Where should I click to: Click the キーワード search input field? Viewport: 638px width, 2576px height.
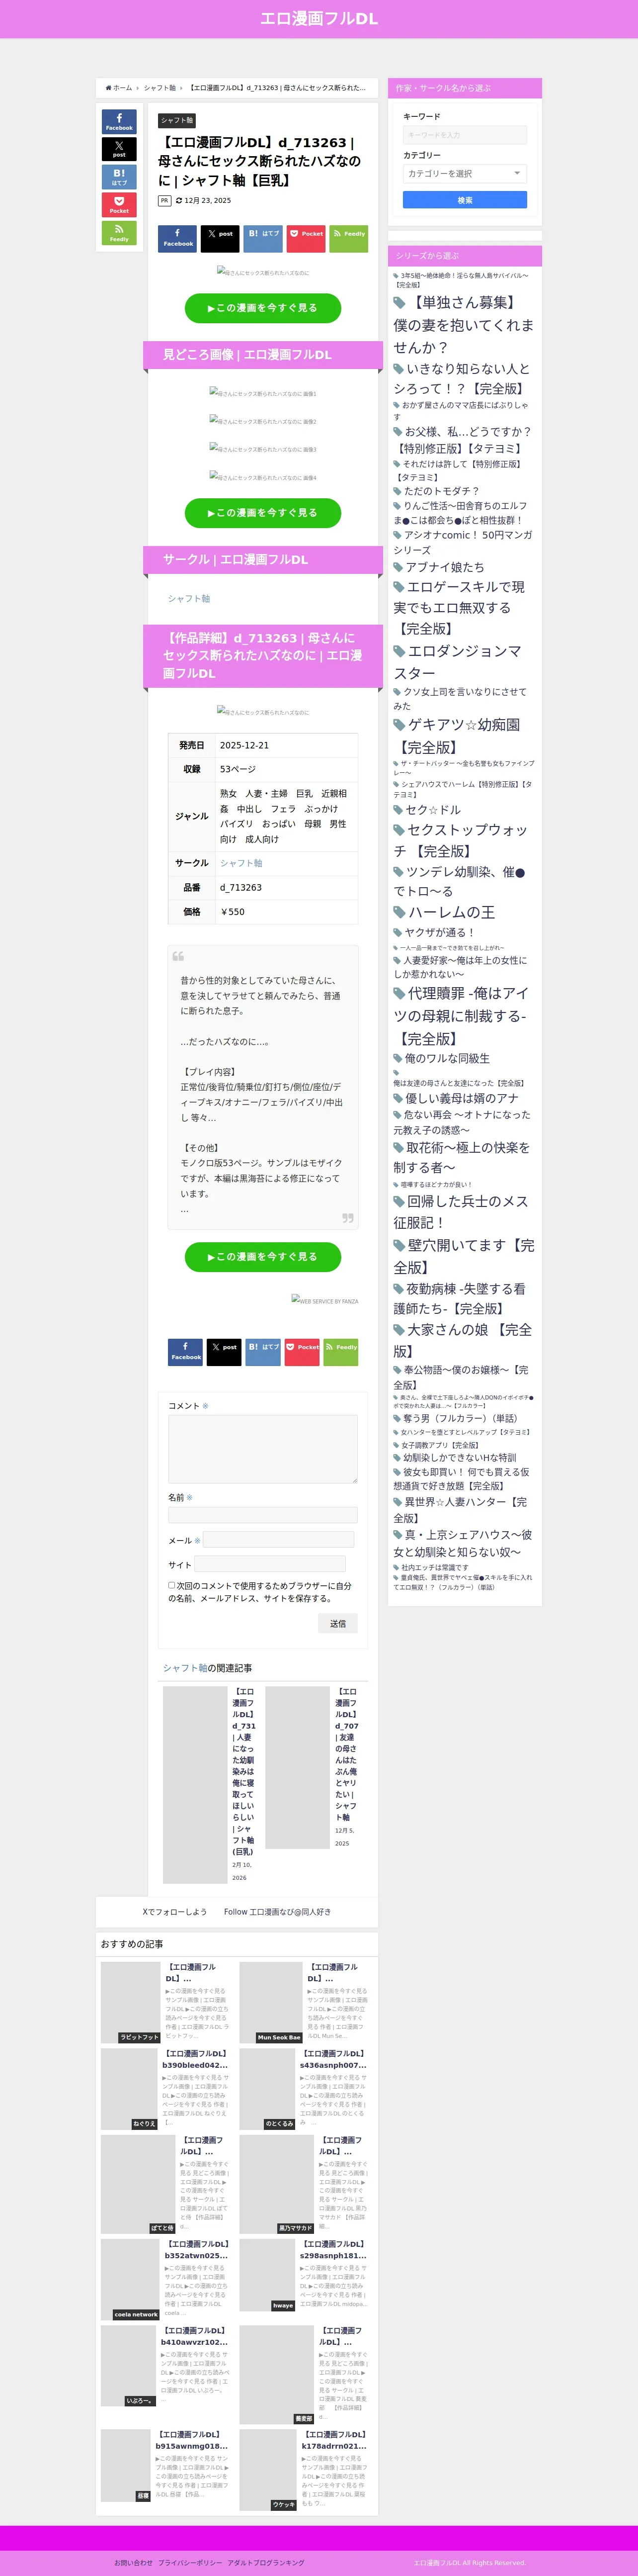[464, 135]
